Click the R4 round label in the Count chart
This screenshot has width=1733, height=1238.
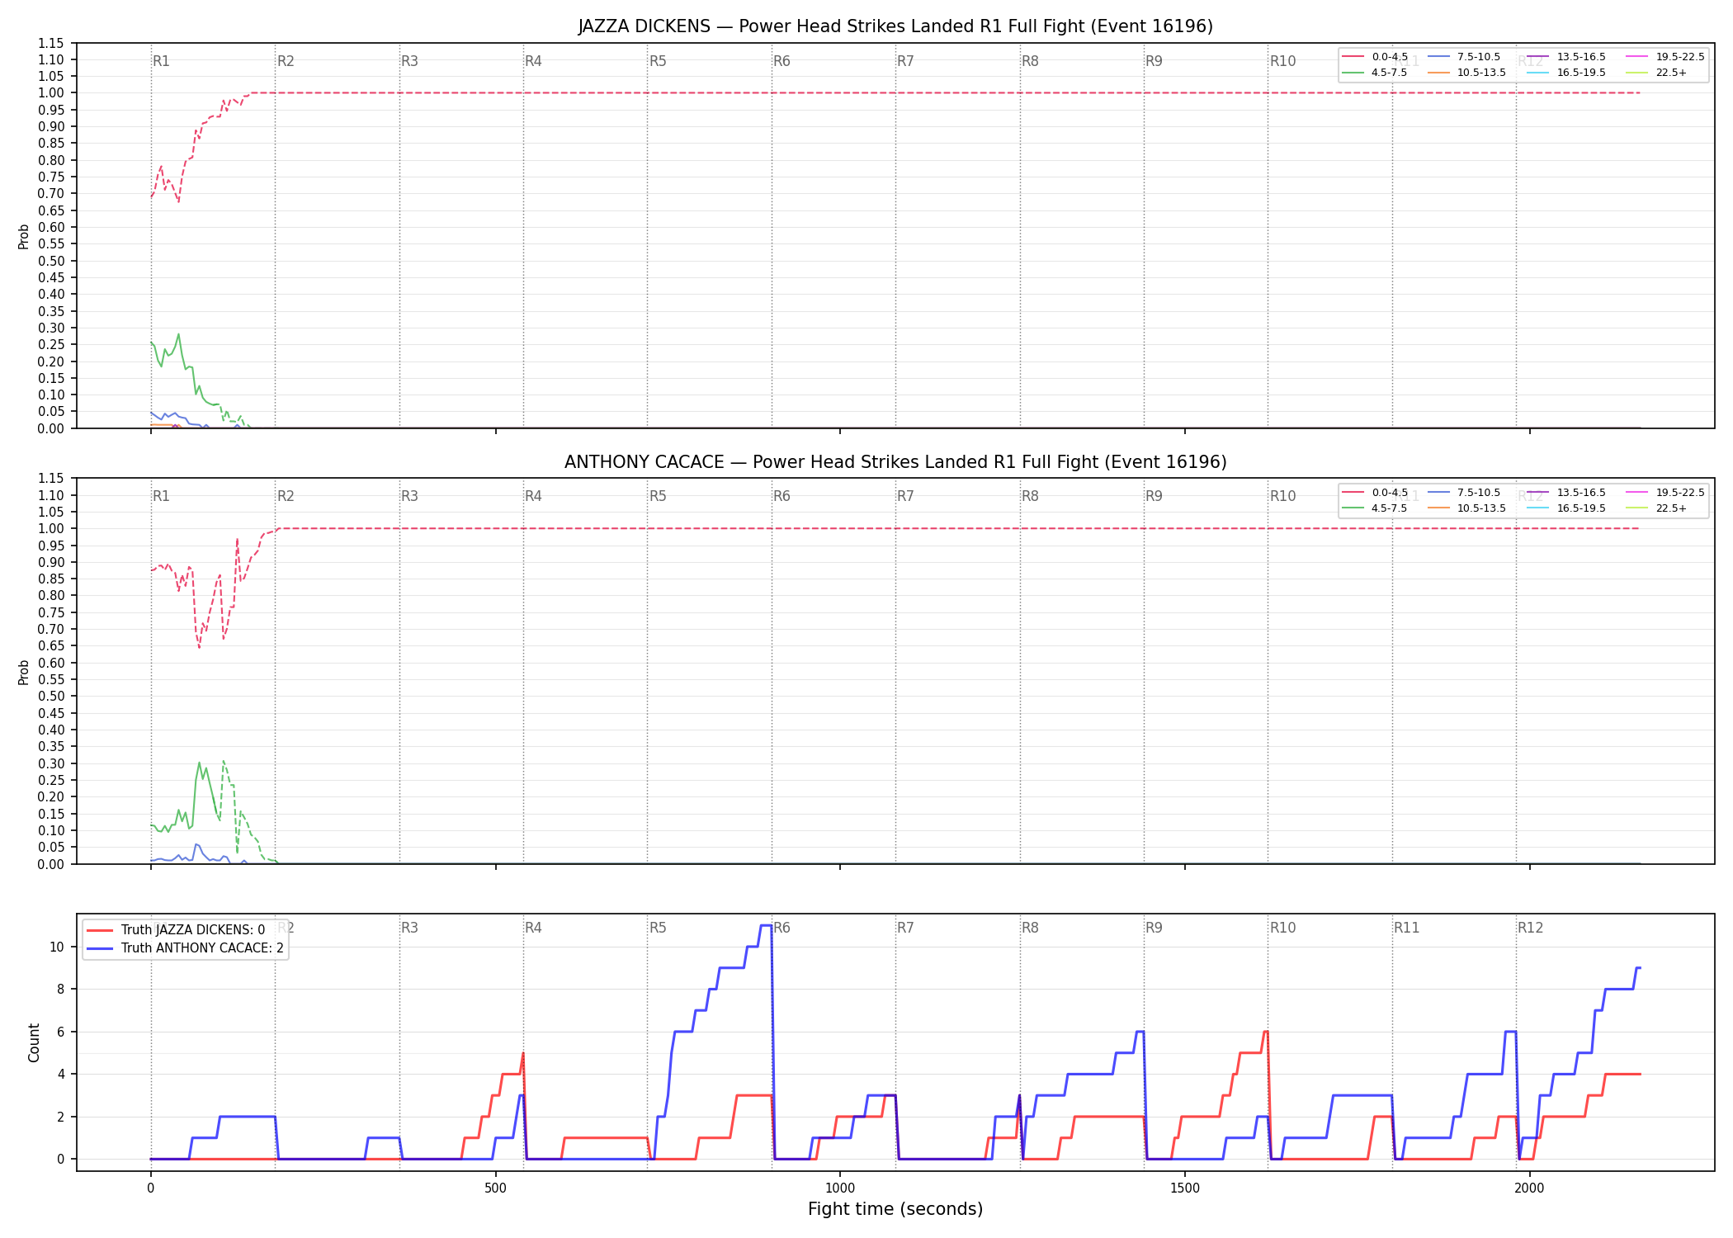tap(533, 928)
